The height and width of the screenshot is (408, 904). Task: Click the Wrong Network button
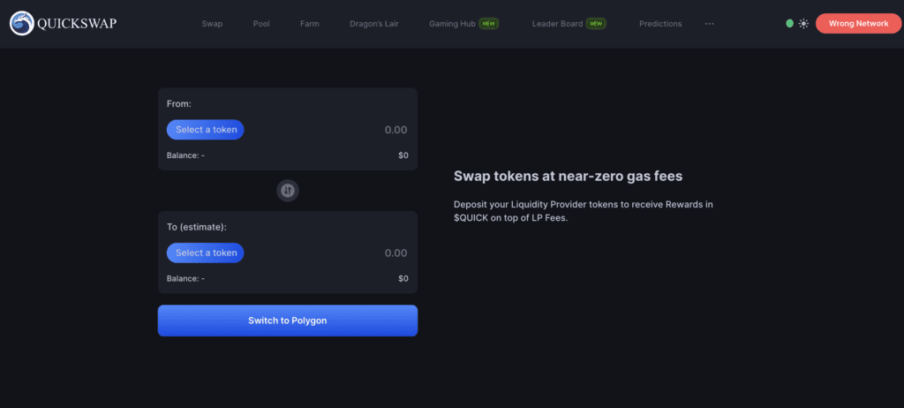pyautogui.click(x=858, y=24)
